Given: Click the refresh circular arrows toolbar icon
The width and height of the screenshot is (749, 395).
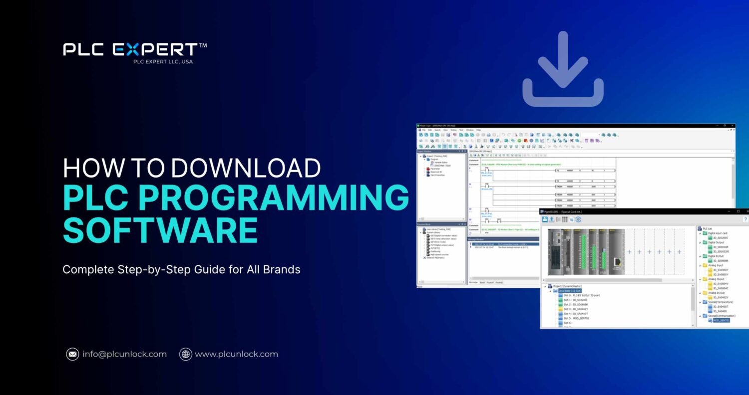Looking at the screenshot, I should [x=578, y=219].
